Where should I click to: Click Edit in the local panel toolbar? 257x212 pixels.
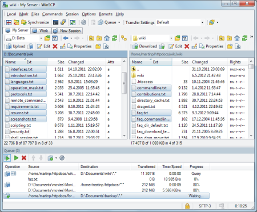click(43, 46)
